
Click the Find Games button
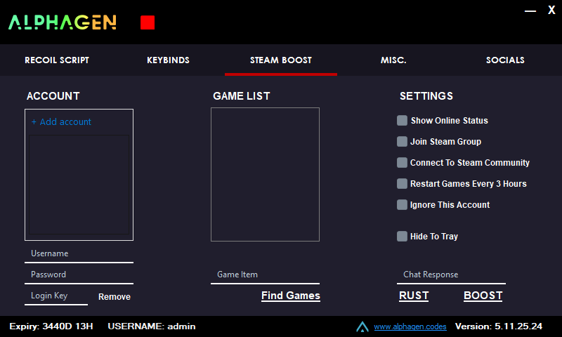290,296
